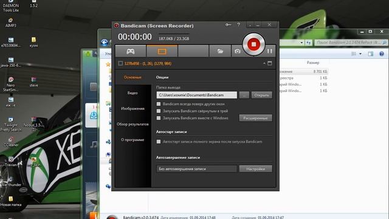Screen dimensions: 389x219
Task: Open the steve desktop icon
Action: (x=34, y=82)
